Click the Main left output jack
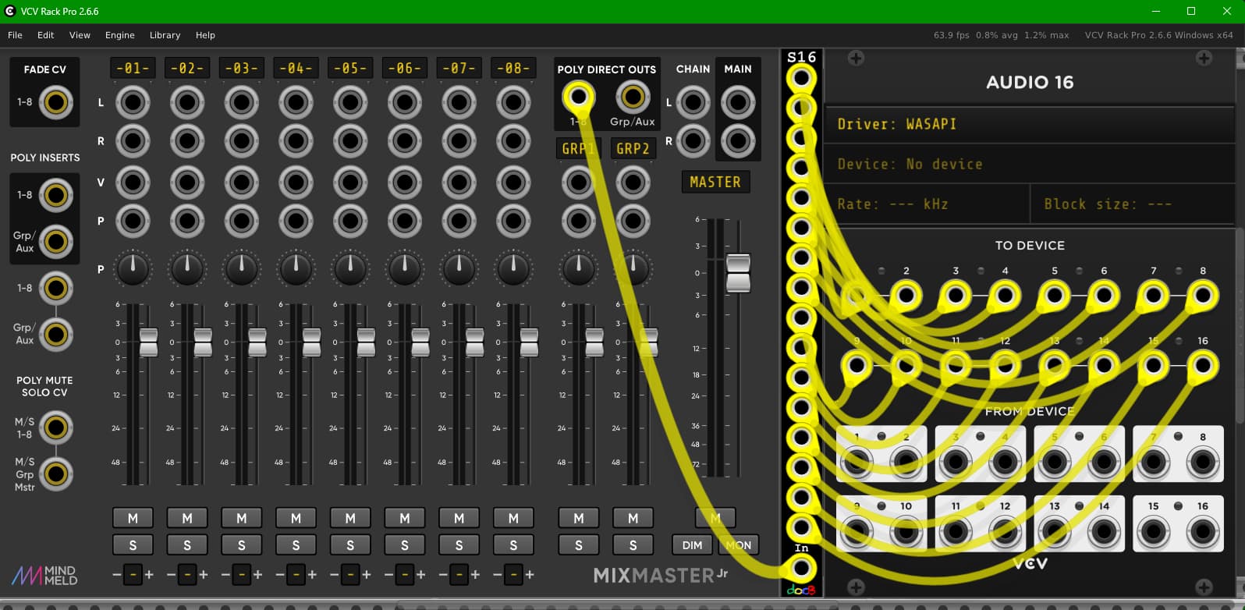The image size is (1245, 610). click(x=738, y=102)
